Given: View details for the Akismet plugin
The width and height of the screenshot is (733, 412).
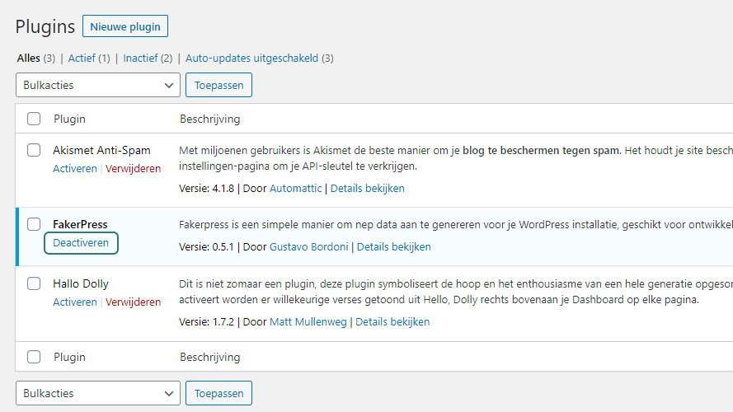Looking at the screenshot, I should [x=367, y=188].
